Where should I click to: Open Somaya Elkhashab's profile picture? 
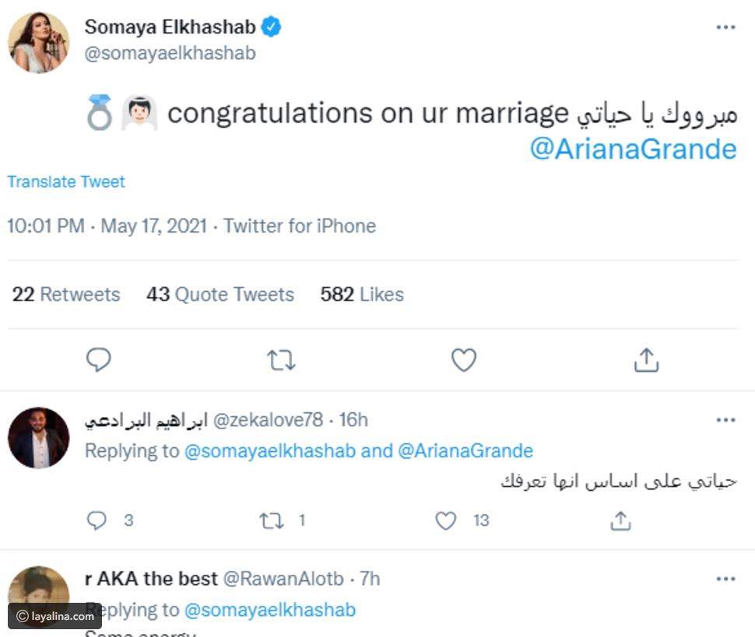[x=39, y=43]
